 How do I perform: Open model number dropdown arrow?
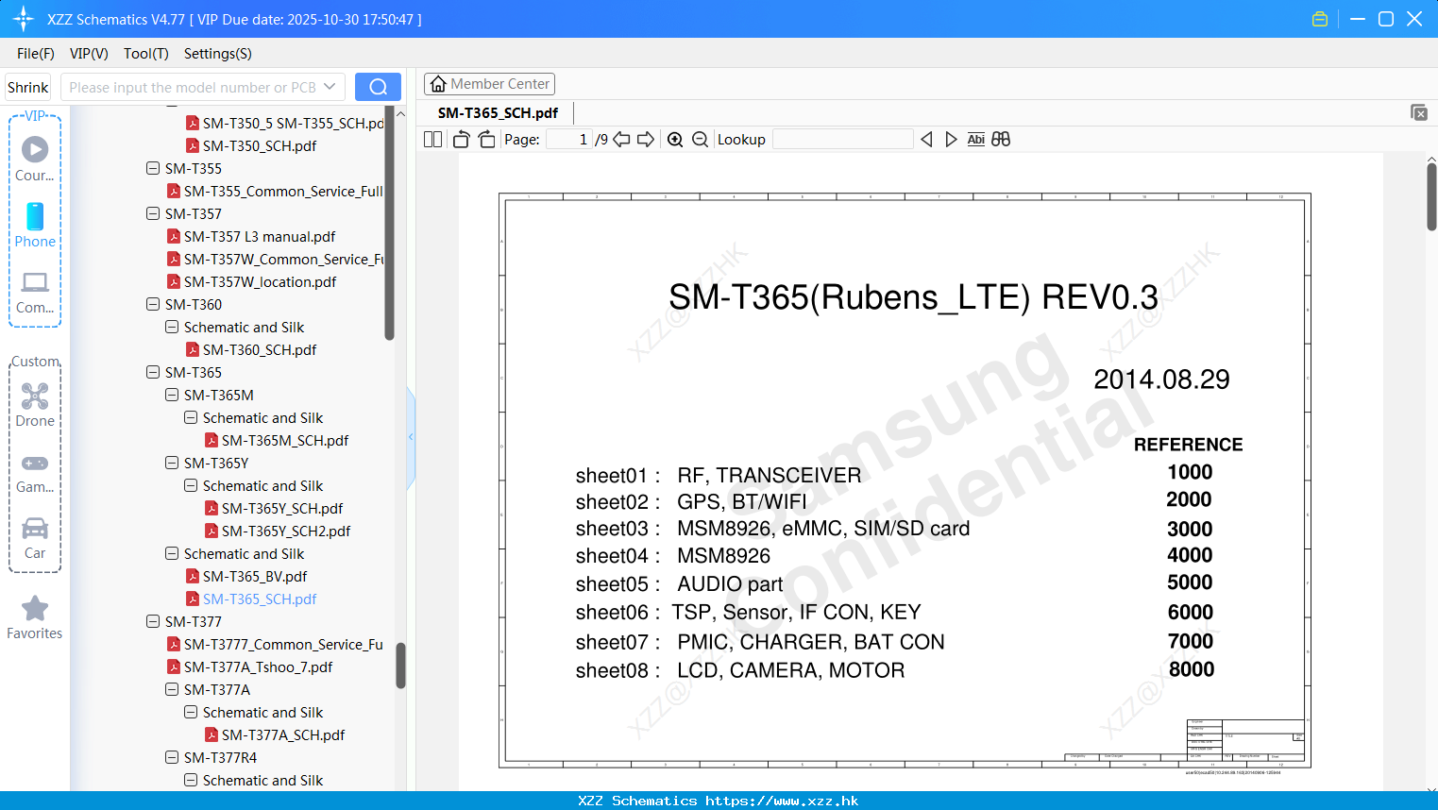(x=330, y=87)
